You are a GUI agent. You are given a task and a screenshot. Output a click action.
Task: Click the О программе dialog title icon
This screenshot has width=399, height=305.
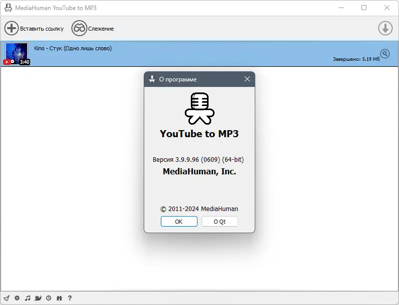(x=152, y=79)
